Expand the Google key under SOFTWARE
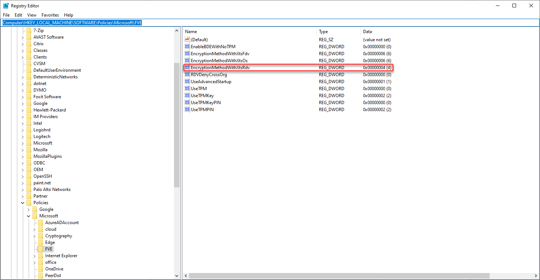540x280 pixels. (23, 103)
